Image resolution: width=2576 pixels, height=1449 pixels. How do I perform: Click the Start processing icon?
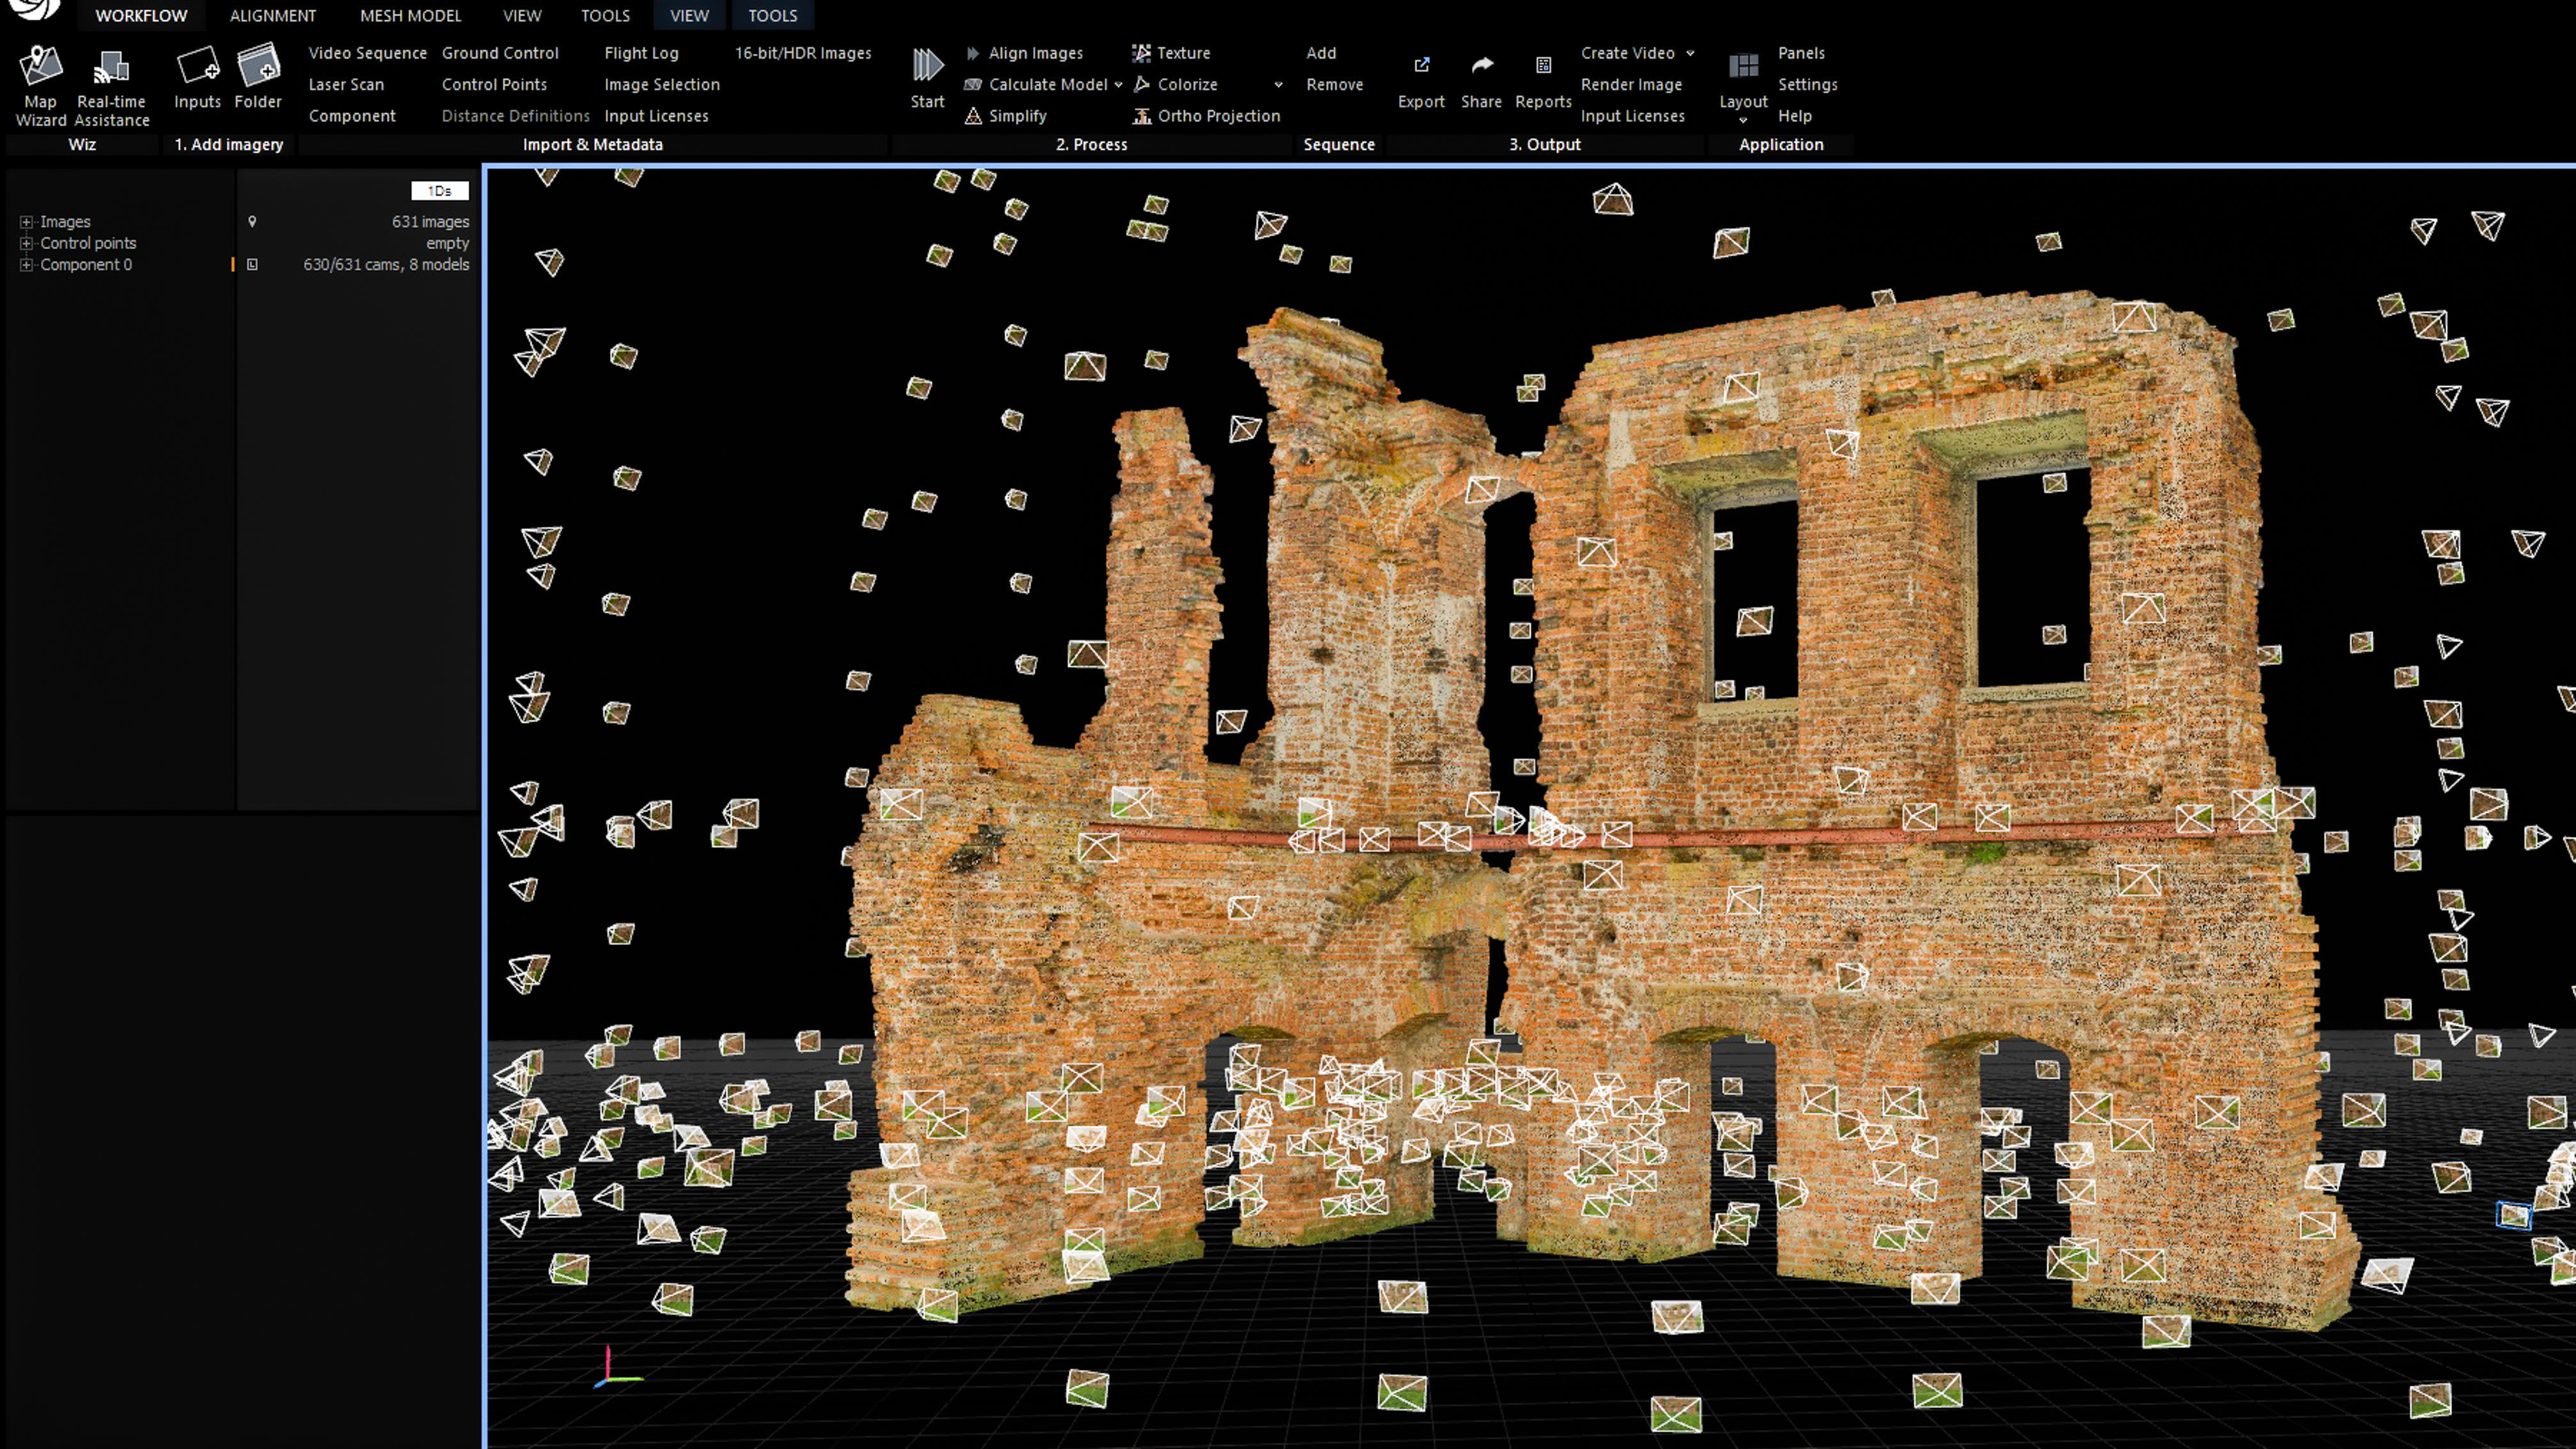tap(927, 66)
